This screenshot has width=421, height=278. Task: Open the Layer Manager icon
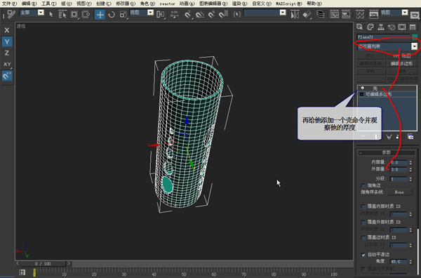click(321, 14)
